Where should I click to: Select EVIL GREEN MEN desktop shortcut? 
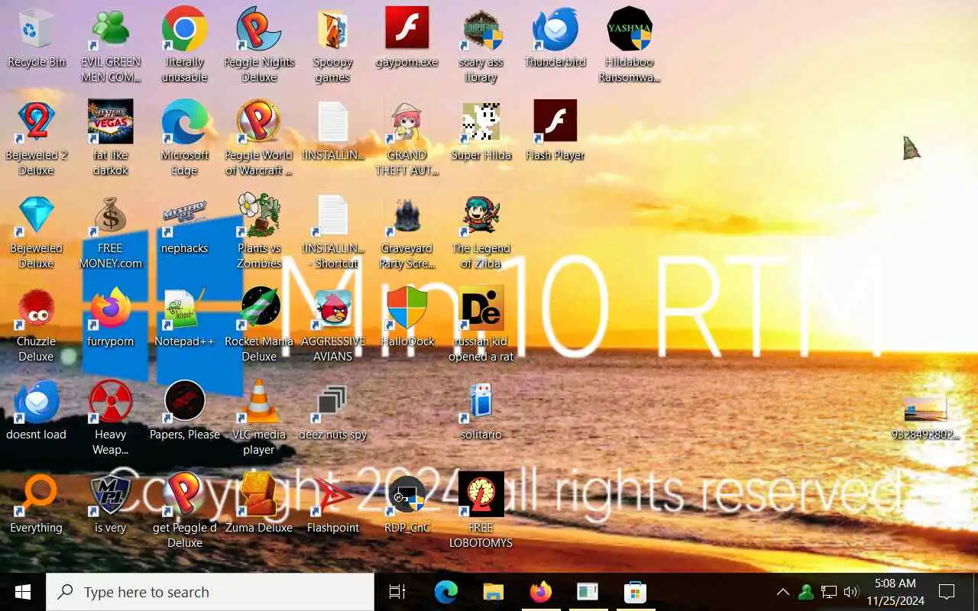tap(111, 29)
